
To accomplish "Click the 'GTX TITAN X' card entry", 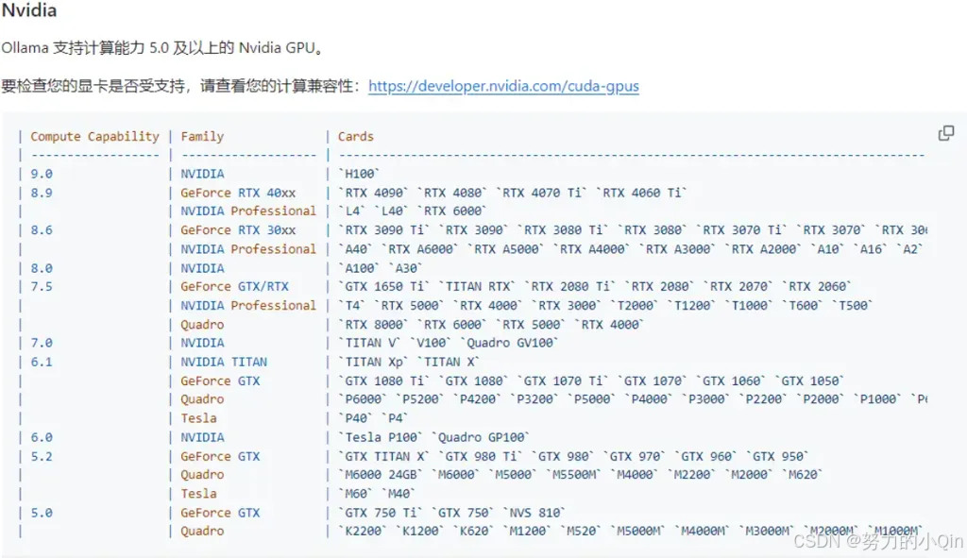I will [384, 456].
